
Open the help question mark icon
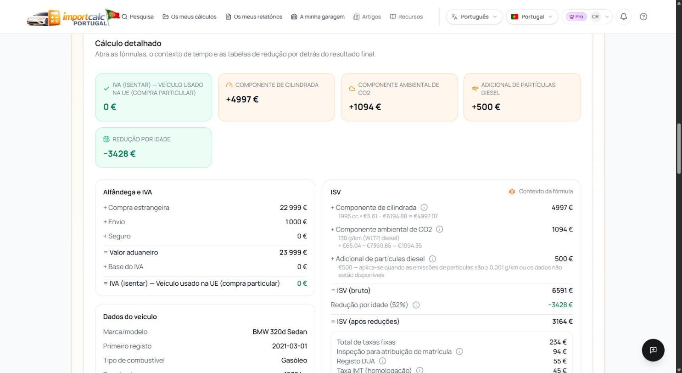[643, 17]
